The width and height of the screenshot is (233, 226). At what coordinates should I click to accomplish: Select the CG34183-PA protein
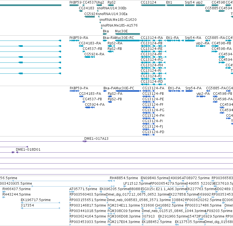90,94
